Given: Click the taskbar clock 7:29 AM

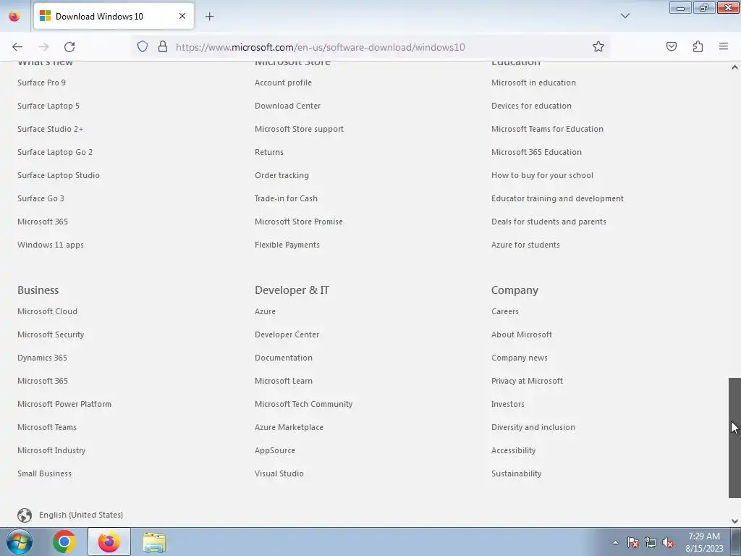Looking at the screenshot, I should (704, 542).
